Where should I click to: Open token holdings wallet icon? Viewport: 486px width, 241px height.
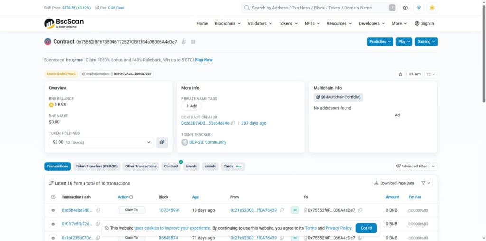162,142
